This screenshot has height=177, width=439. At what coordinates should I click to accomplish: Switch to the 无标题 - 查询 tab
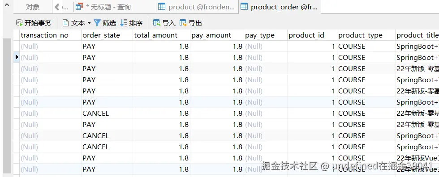pyautogui.click(x=115, y=7)
